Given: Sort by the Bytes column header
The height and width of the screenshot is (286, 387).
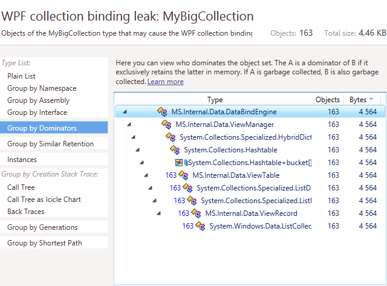Looking at the screenshot, I should pos(358,100).
